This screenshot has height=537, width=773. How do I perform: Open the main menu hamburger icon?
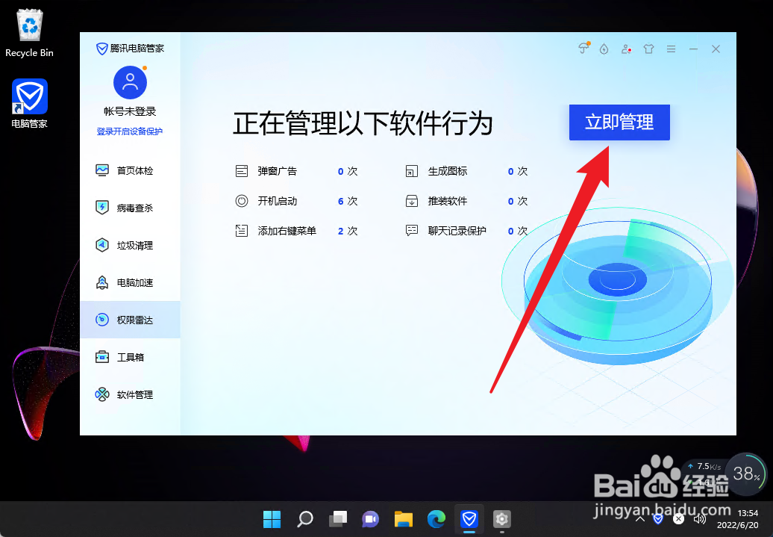(671, 49)
